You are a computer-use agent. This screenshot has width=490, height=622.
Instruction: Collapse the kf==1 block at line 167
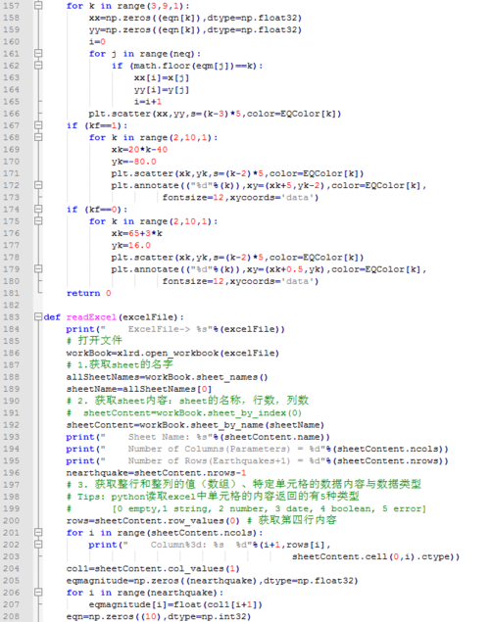point(38,125)
